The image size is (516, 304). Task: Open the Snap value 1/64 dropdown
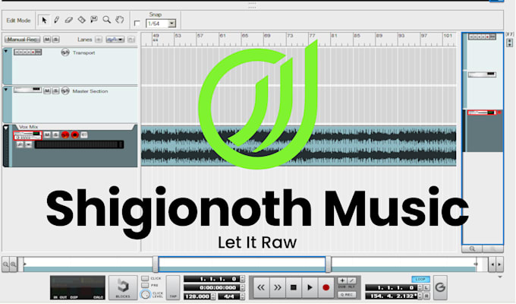[171, 24]
